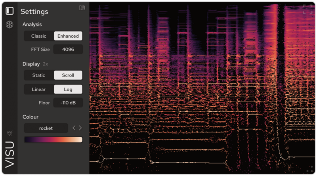Open the rocket colour map dropdown
Viewport: 317px width, 176px height.
pyautogui.click(x=46, y=128)
